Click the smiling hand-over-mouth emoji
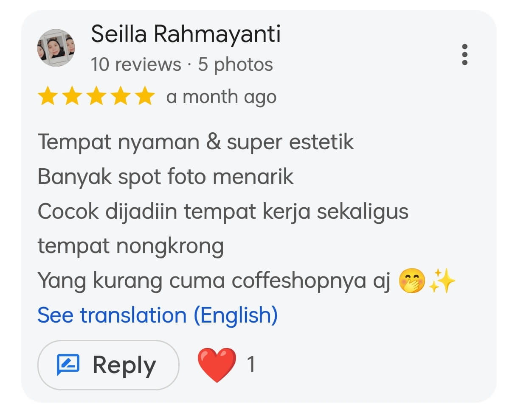 pyautogui.click(x=411, y=281)
